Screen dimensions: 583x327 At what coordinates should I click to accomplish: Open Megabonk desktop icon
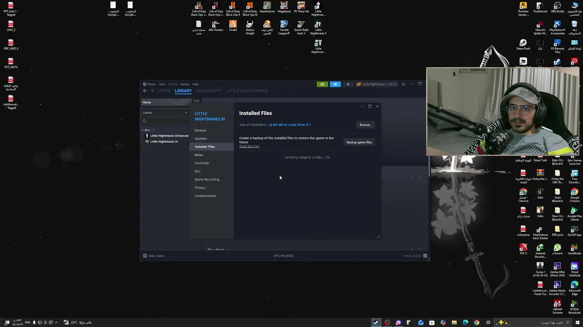click(284, 8)
